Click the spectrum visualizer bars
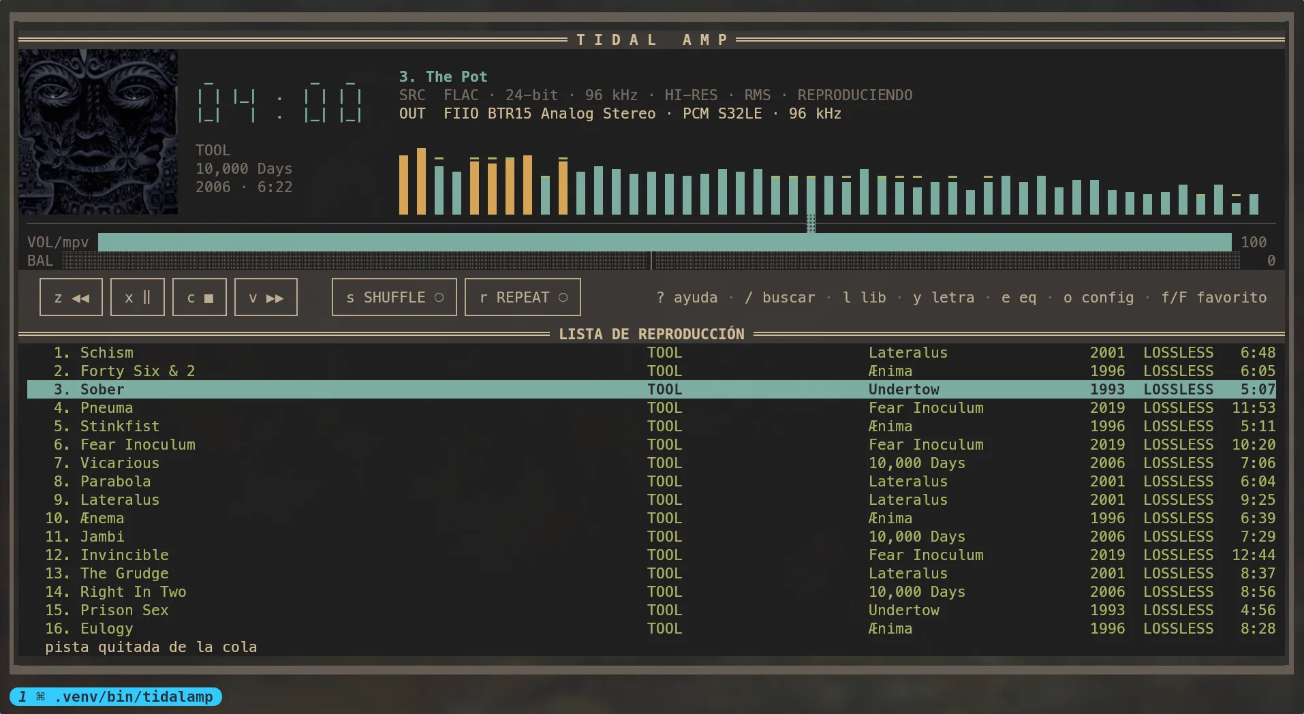 pyautogui.click(x=828, y=181)
